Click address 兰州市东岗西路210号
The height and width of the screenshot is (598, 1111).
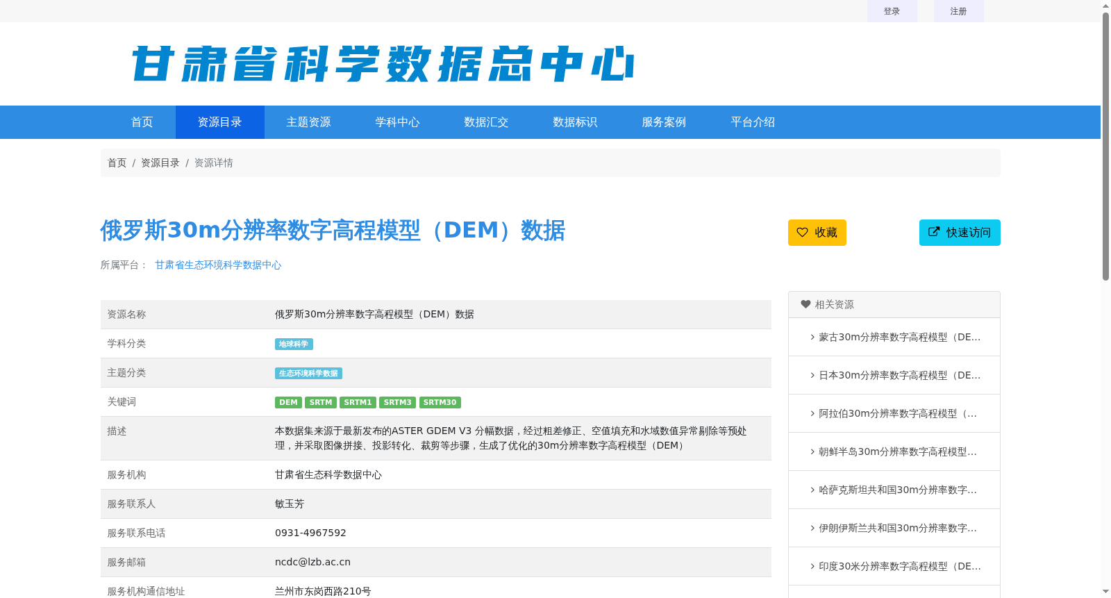tap(323, 591)
